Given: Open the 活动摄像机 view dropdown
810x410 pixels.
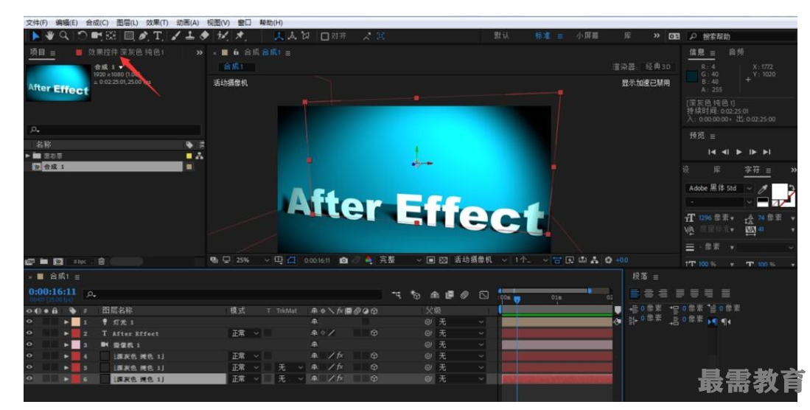Looking at the screenshot, I should (x=481, y=260).
